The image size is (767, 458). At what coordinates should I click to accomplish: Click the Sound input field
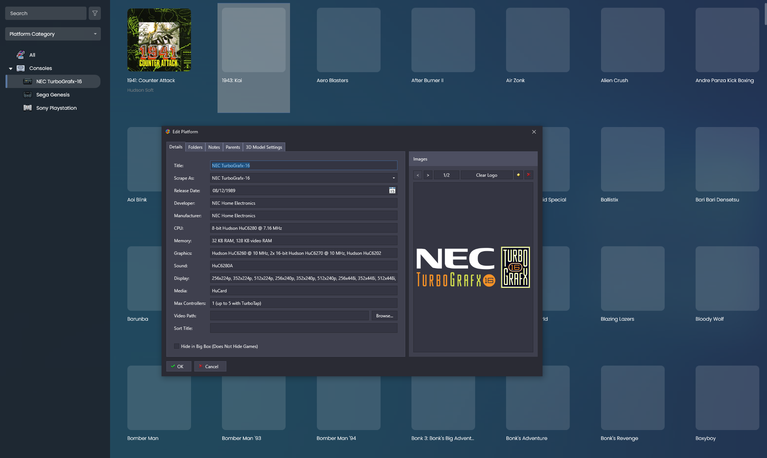(x=304, y=265)
